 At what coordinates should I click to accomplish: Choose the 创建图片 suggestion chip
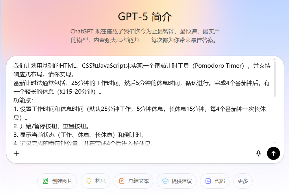pos(57,181)
